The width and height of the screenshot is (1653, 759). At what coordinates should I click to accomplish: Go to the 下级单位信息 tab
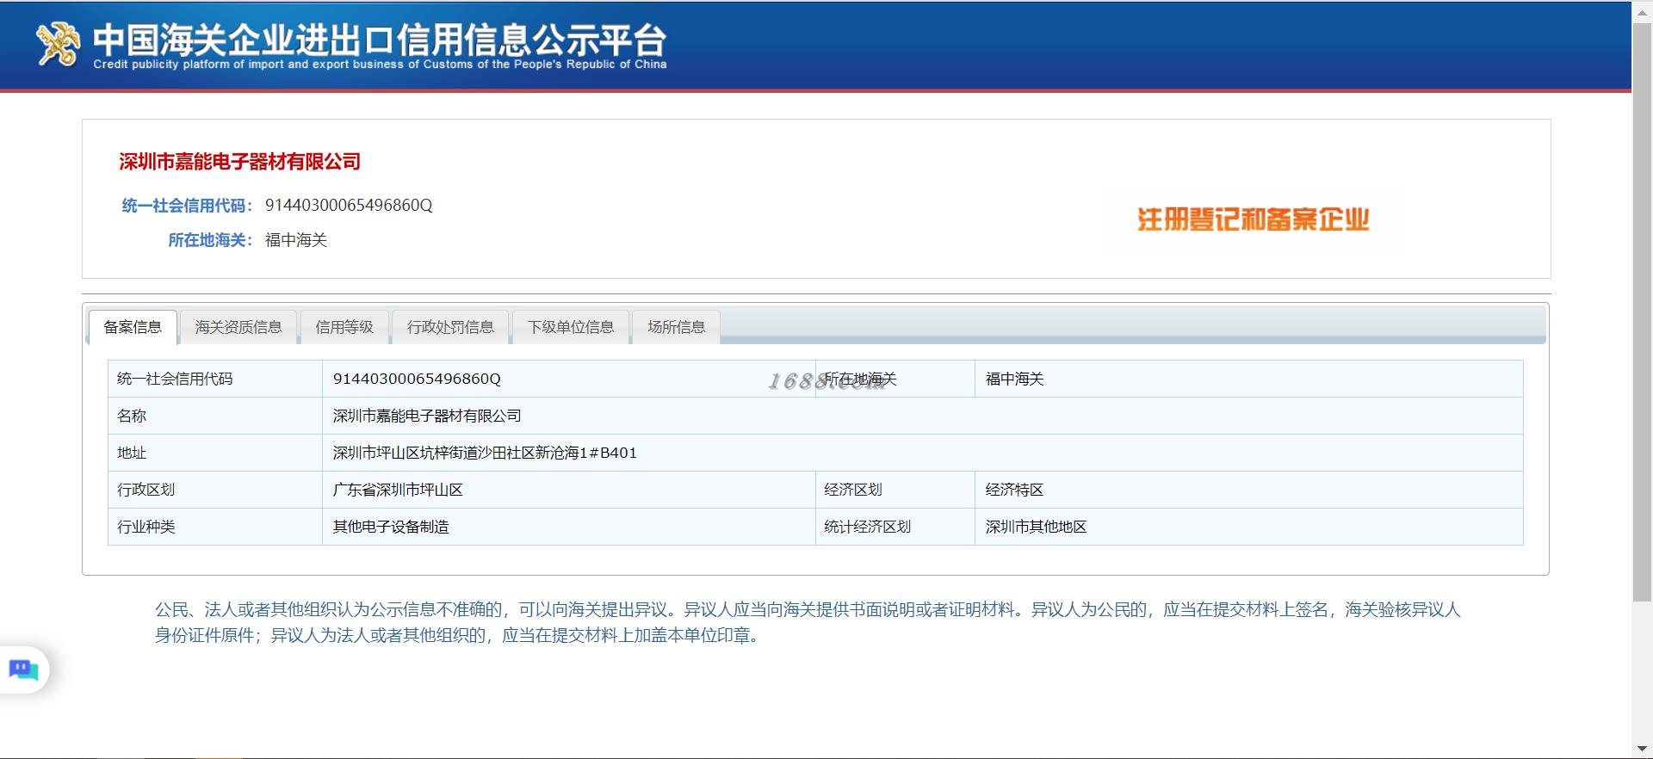571,327
